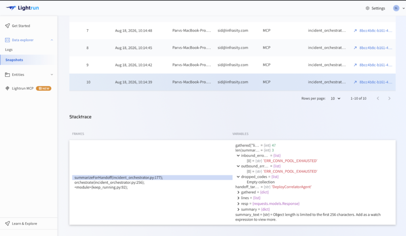The height and width of the screenshot is (236, 406).
Task: Open snapshot ID link 8bcc4b8c in row 8
Action: pos(376,48)
